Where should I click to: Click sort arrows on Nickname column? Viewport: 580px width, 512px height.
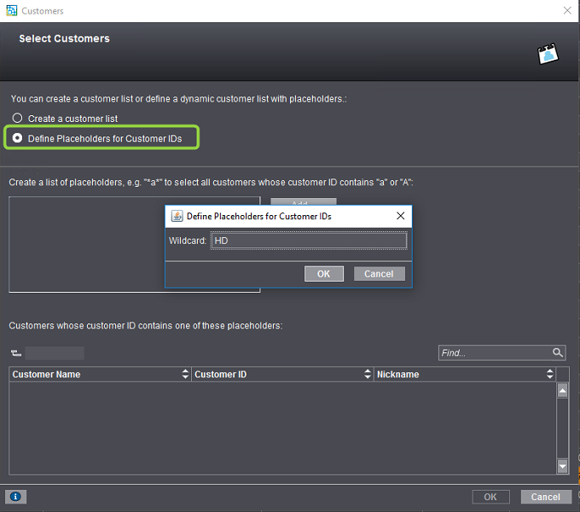coord(549,375)
